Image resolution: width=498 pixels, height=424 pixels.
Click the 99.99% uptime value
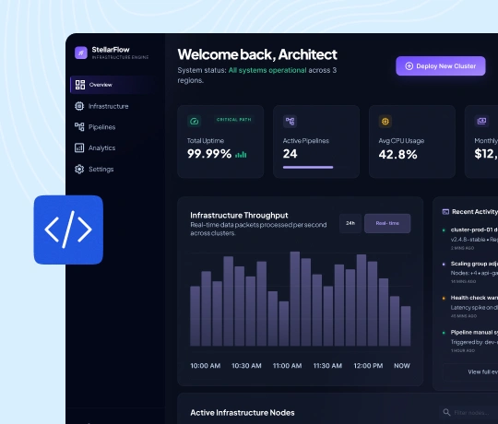pyautogui.click(x=209, y=154)
